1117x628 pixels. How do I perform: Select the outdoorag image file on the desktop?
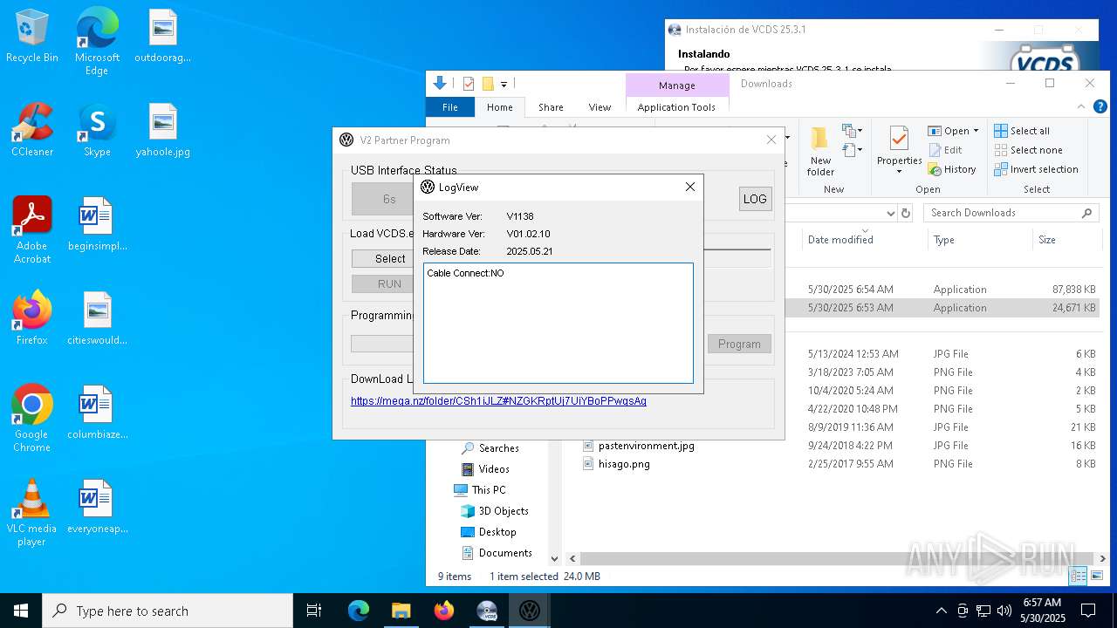[x=162, y=36]
